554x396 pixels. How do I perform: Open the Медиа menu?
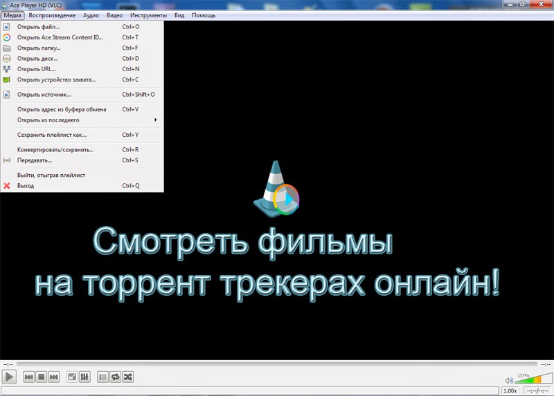12,15
